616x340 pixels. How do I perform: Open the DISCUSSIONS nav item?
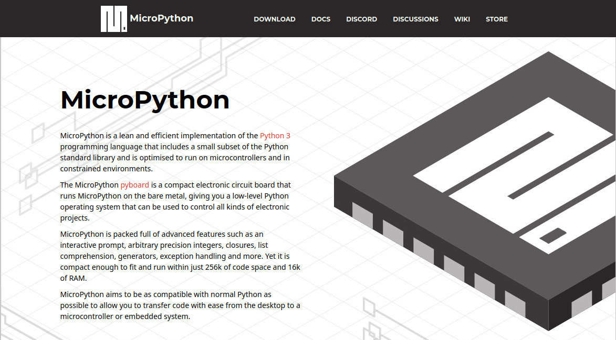(x=415, y=19)
